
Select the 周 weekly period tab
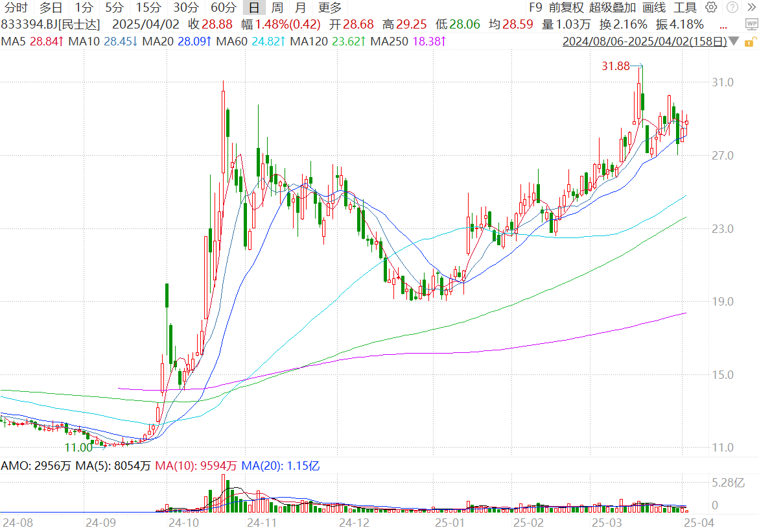(x=277, y=7)
